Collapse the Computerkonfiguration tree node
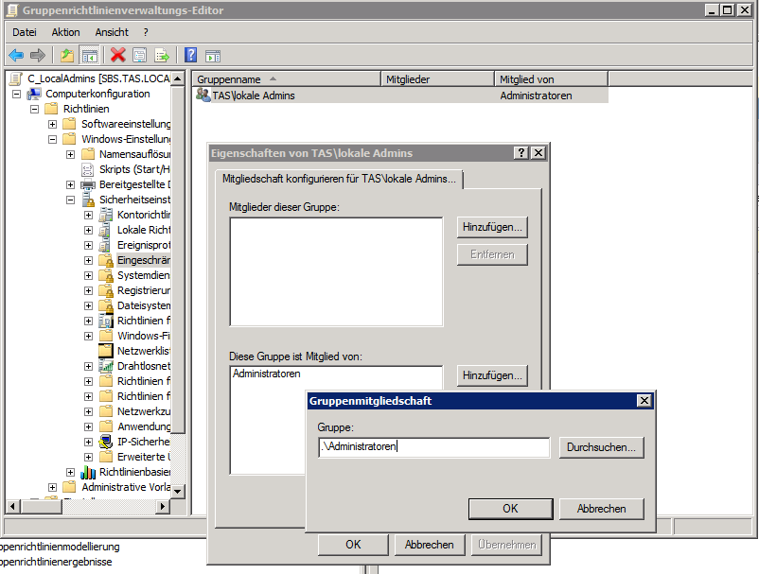This screenshot has width=759, height=574. 17,94
